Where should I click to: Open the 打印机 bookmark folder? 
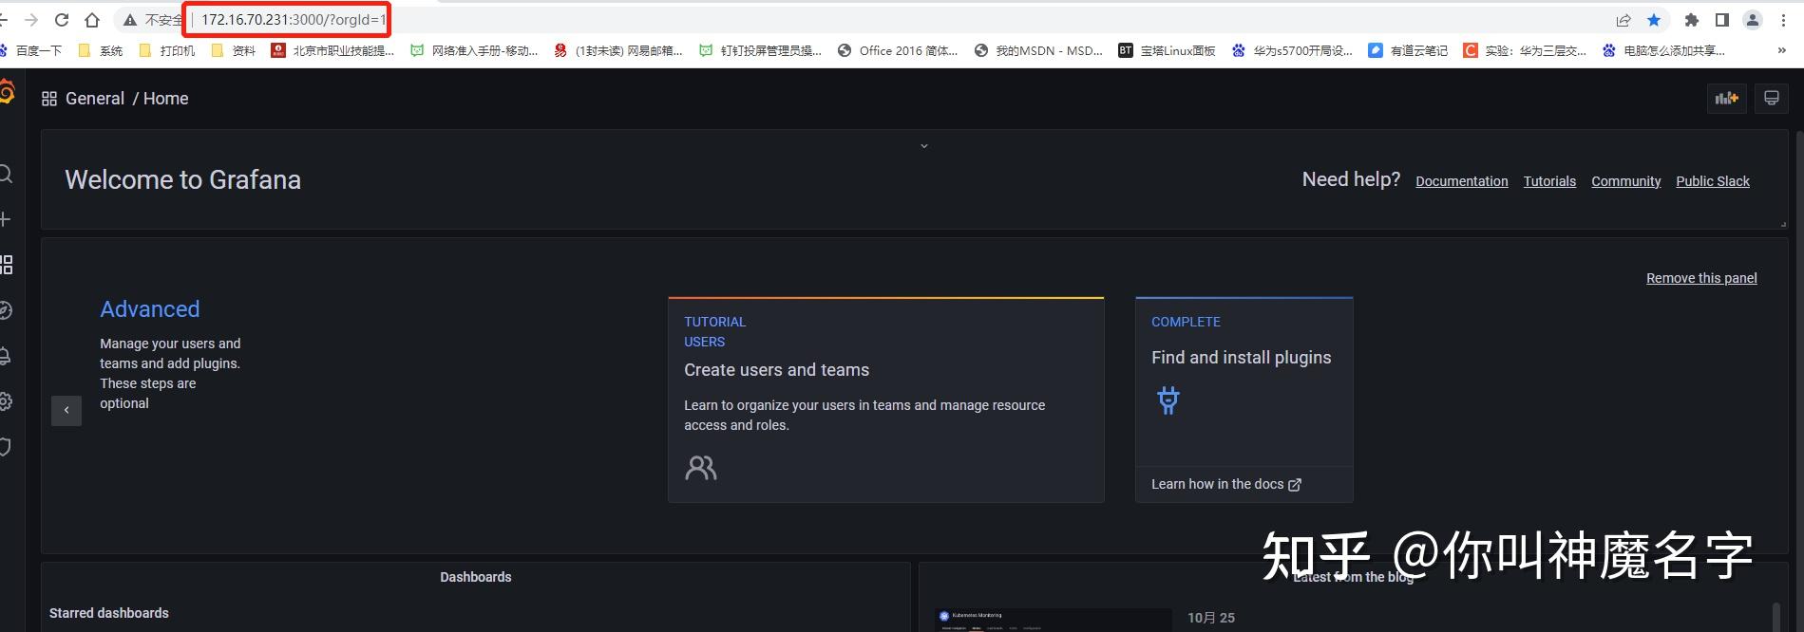point(166,51)
